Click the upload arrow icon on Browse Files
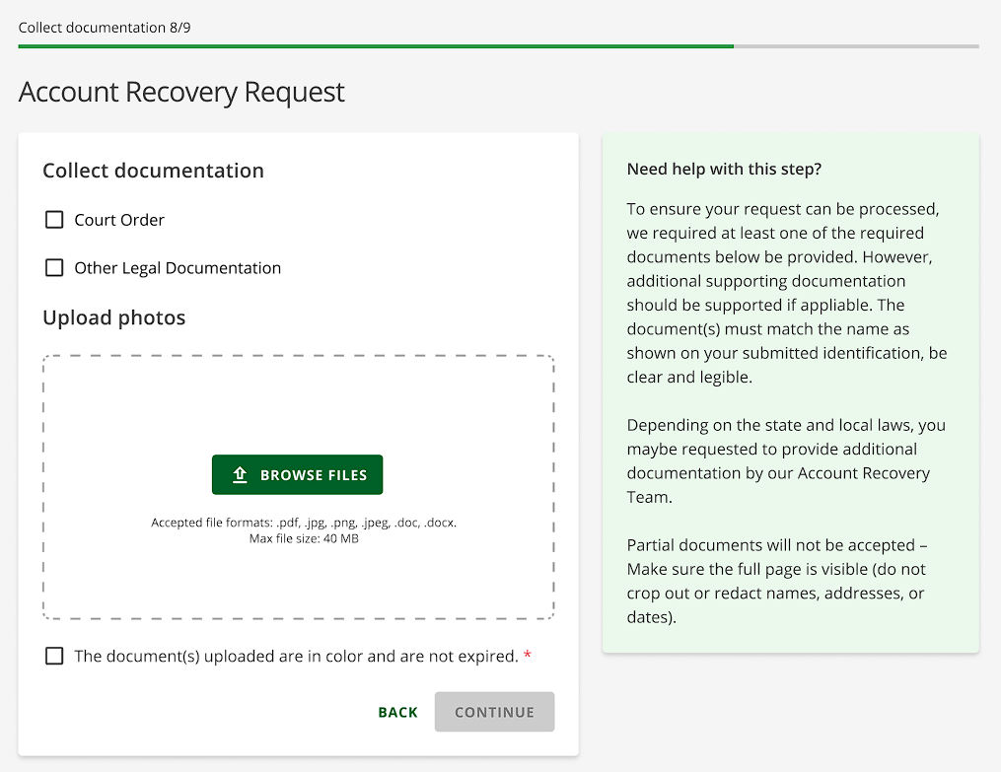 (x=238, y=474)
